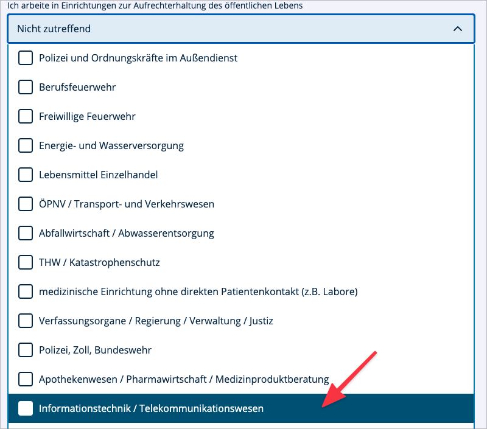Enable Apothekenwesen / Pharmawirtschaft / Medizinproduktberatung checkbox
The width and height of the screenshot is (487, 429).
point(26,379)
